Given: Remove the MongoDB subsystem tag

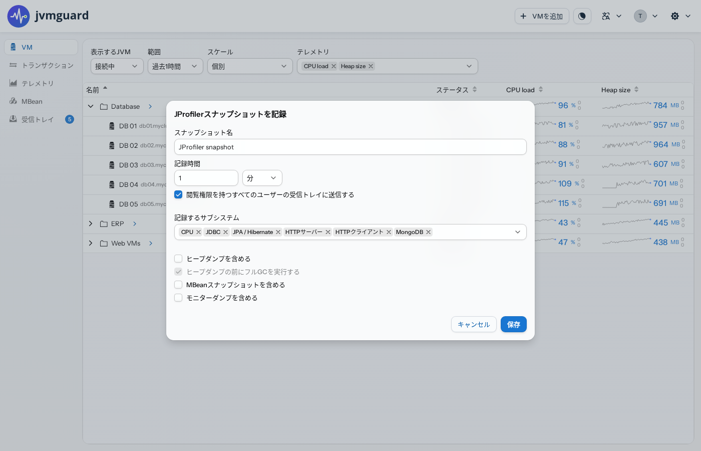Looking at the screenshot, I should pyautogui.click(x=429, y=232).
